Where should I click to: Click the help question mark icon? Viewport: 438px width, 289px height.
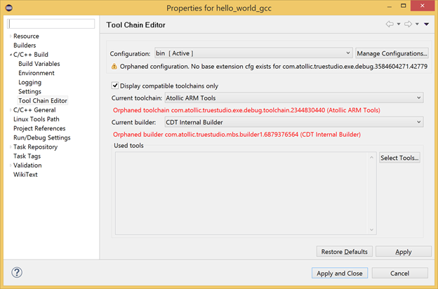point(17,273)
